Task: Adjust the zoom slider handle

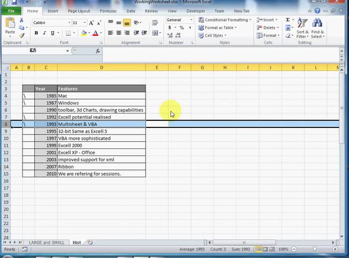Action: tap(315, 249)
